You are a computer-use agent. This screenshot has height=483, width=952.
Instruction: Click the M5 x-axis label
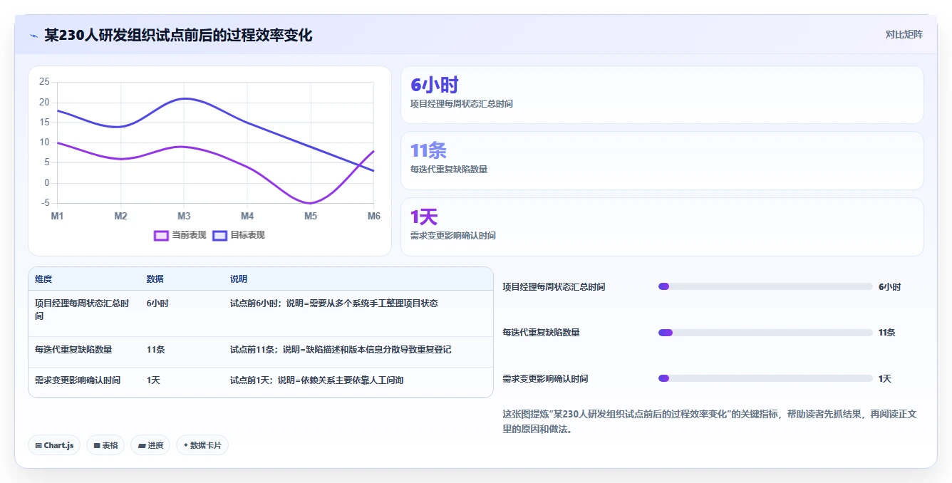pyautogui.click(x=311, y=216)
